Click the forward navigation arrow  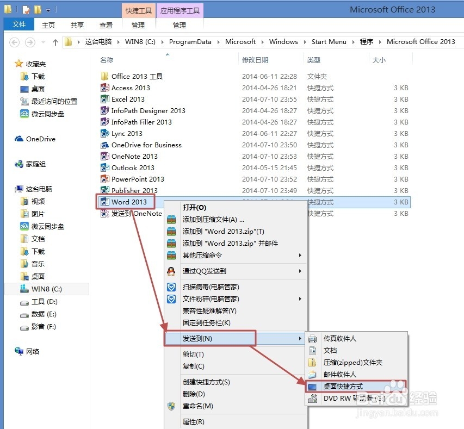click(x=30, y=42)
